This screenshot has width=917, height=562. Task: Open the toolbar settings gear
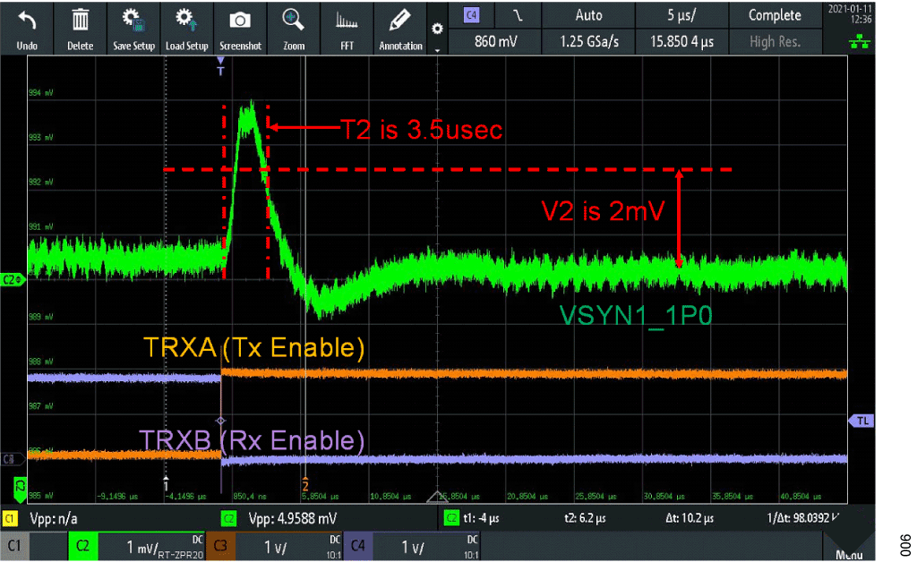(437, 29)
